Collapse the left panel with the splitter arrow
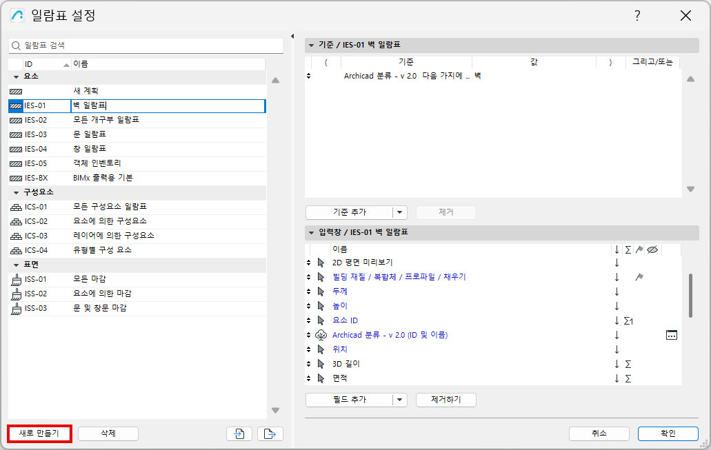The width and height of the screenshot is (711, 450). point(292,37)
